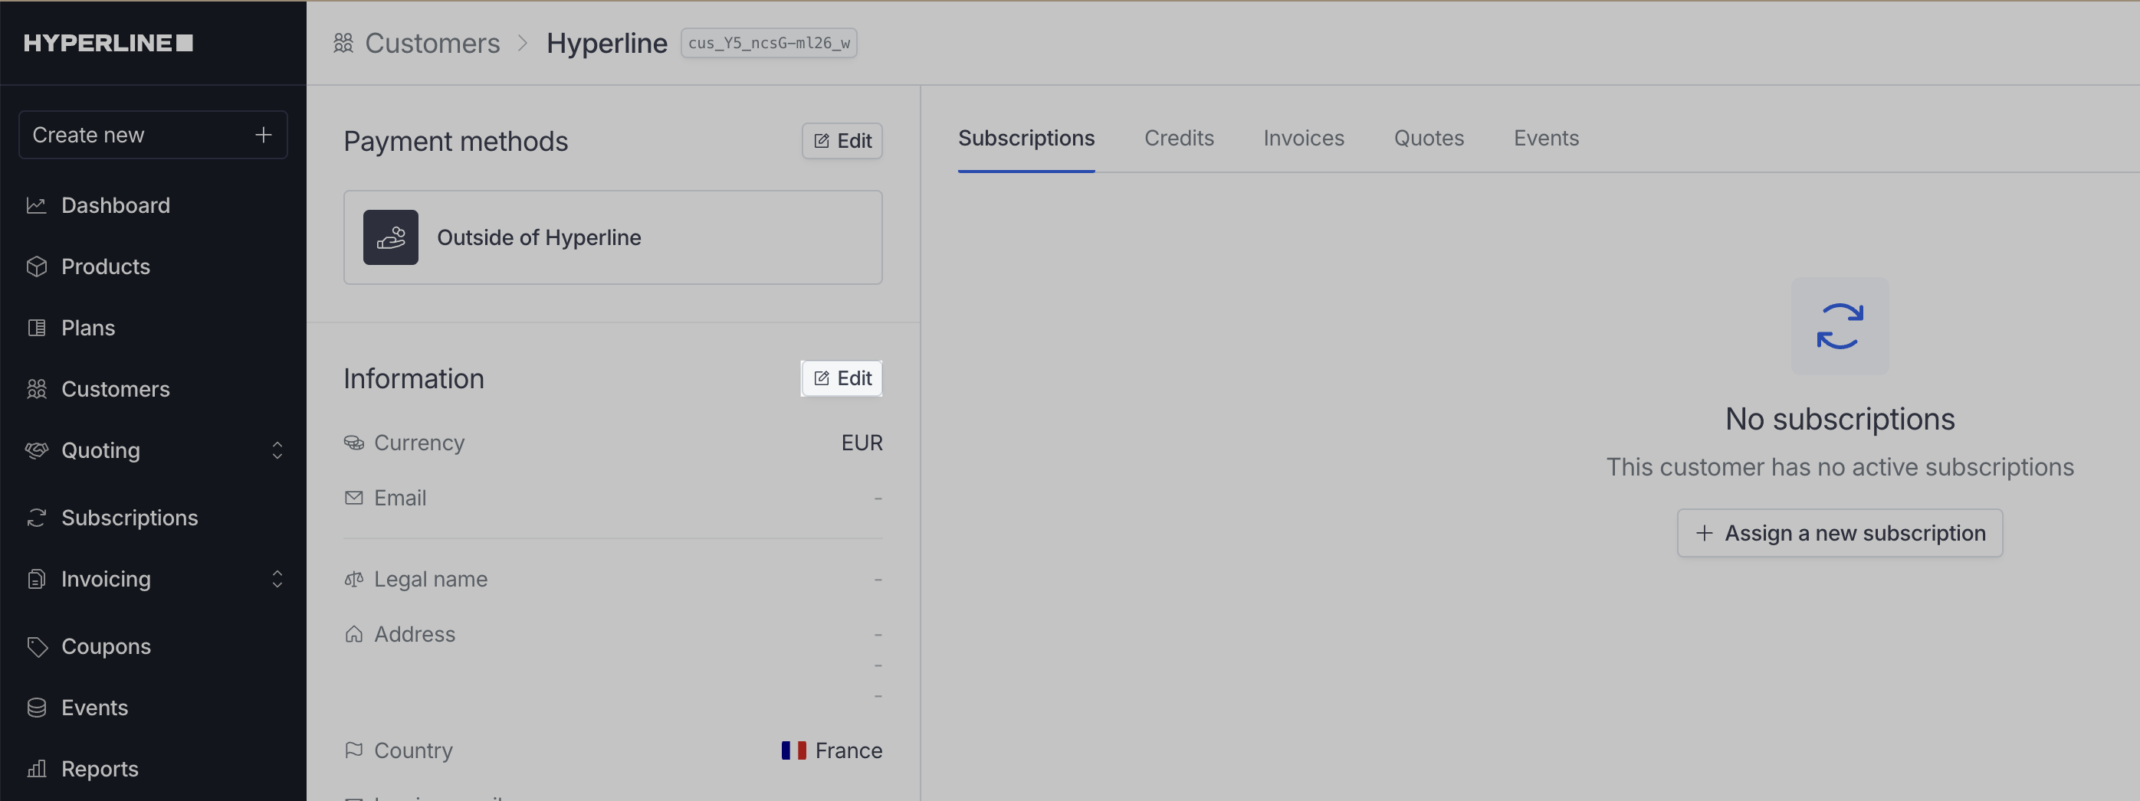Click the Hyperline logo in sidebar
Viewport: 2140px width, 801px height.
pos(108,42)
